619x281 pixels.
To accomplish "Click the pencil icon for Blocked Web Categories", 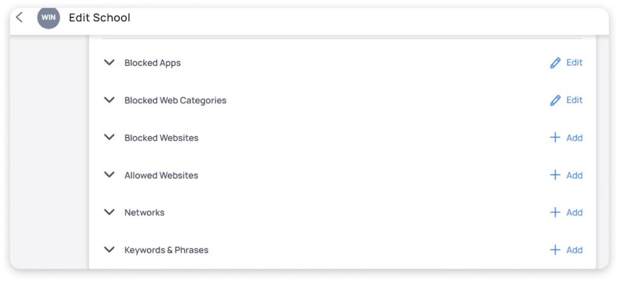I will pos(555,100).
